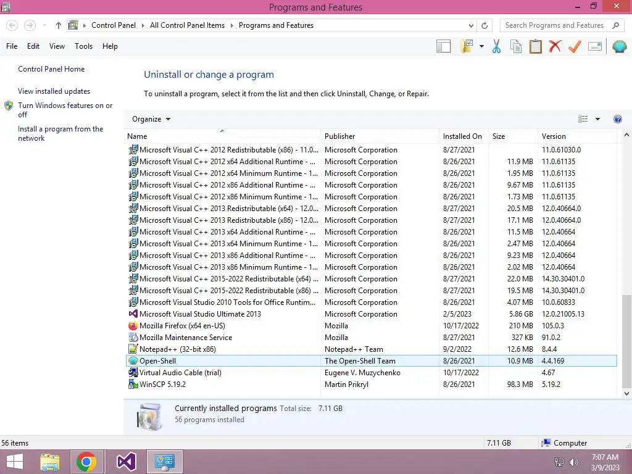Viewport: 632px width, 474px height.
Task: Toggle the navigation pane toolbar icon
Action: 443,46
